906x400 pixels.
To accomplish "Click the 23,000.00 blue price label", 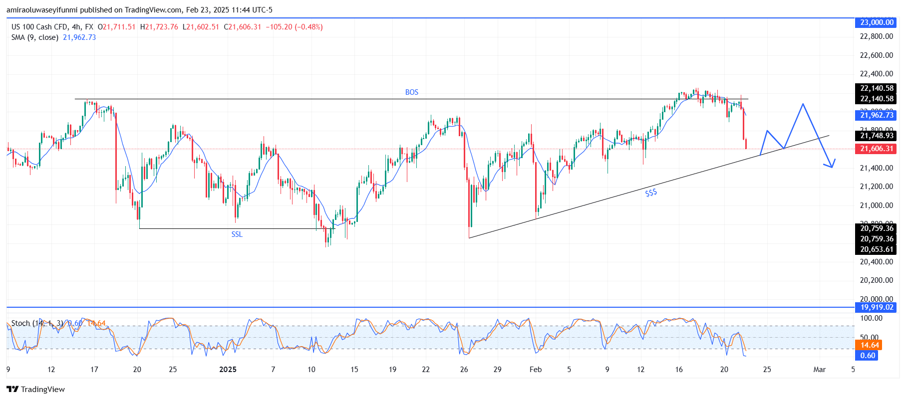I will (x=877, y=22).
